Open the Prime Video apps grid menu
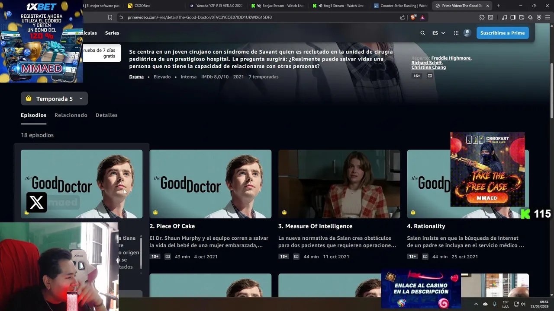This screenshot has width=554, height=311. [456, 33]
